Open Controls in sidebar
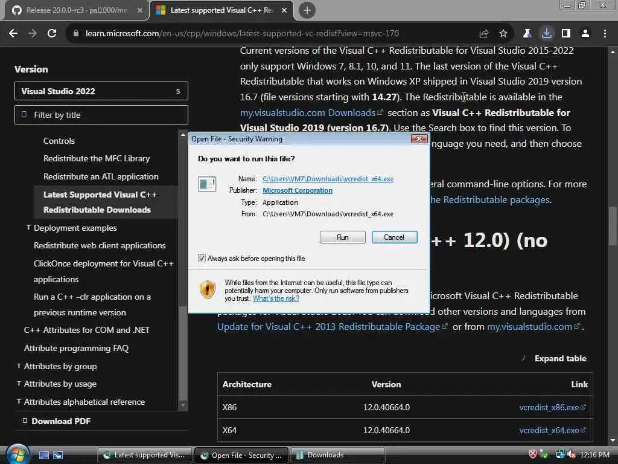This screenshot has height=464, width=618. (x=59, y=141)
